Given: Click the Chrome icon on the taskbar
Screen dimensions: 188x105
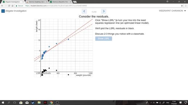Looking at the screenshot, I should tap(51, 102).
